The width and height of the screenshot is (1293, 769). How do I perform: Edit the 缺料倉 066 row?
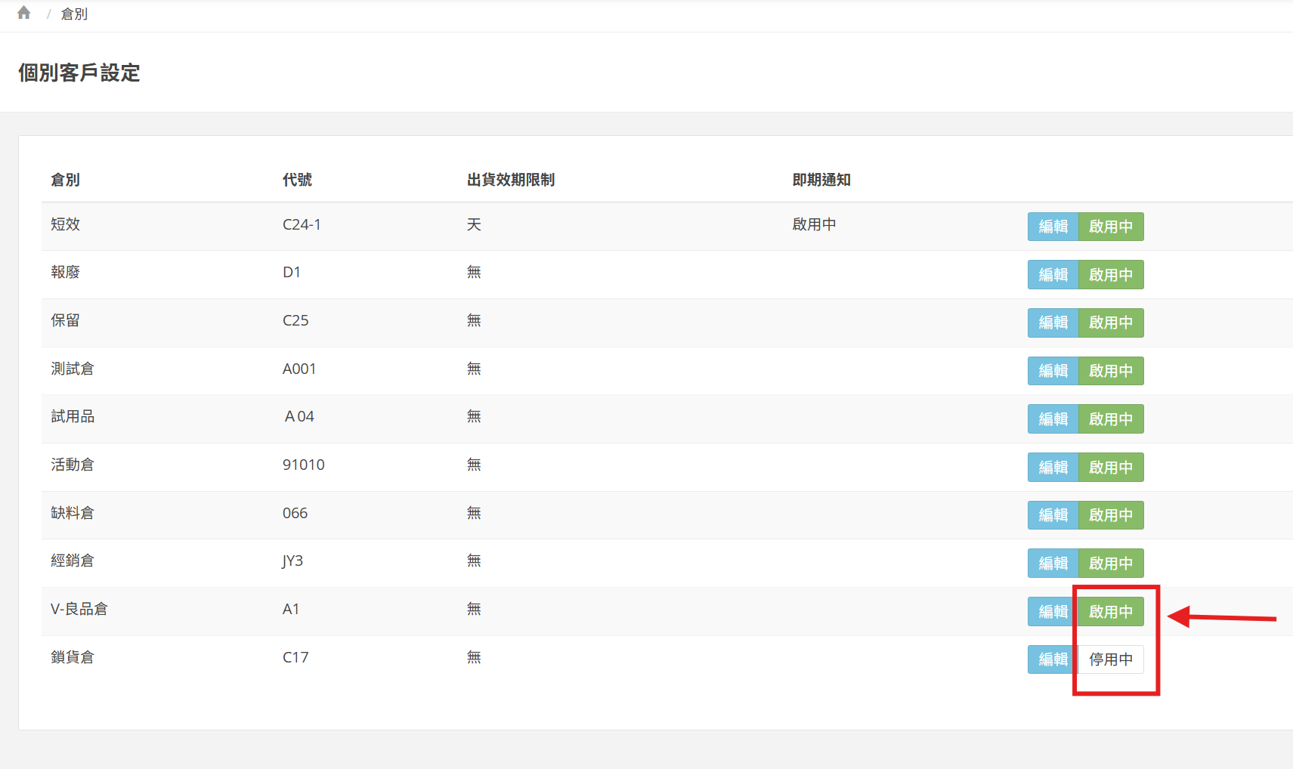[1053, 515]
